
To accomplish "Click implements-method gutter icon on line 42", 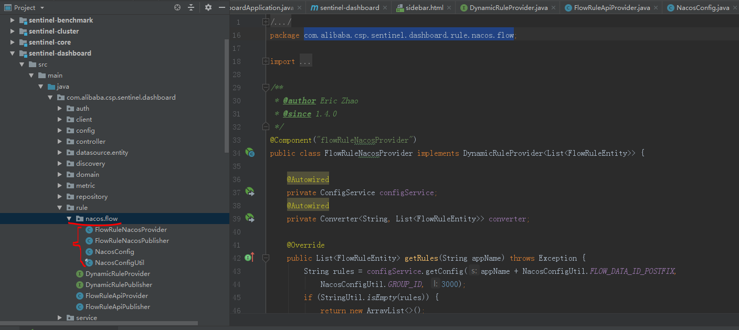I will click(249, 258).
